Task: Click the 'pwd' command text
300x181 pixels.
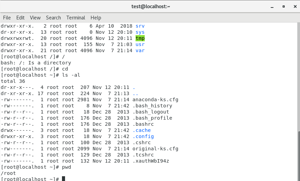Action: 66,167
